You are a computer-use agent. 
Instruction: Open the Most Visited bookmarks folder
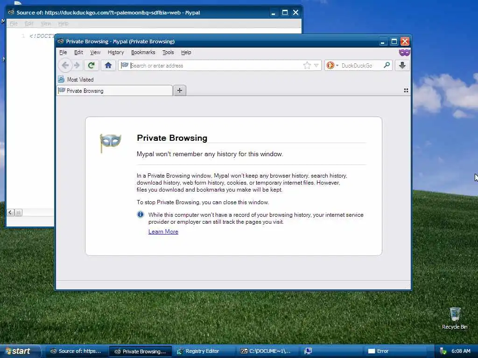coord(76,79)
